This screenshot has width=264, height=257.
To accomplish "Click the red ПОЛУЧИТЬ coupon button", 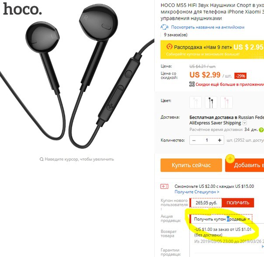I will tap(238, 203).
